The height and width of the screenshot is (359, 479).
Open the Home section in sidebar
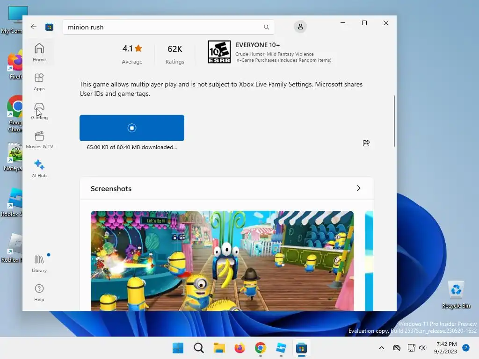39,52
